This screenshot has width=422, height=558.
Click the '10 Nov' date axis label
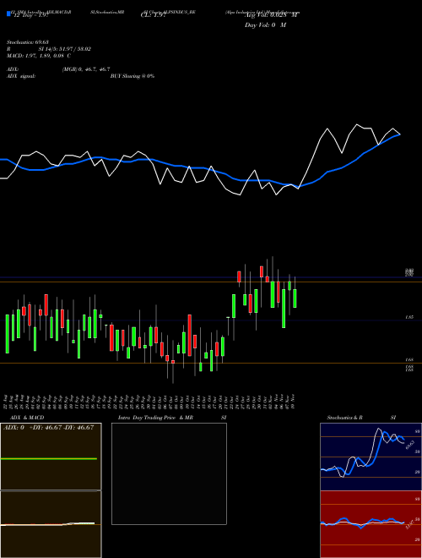coord(294,402)
